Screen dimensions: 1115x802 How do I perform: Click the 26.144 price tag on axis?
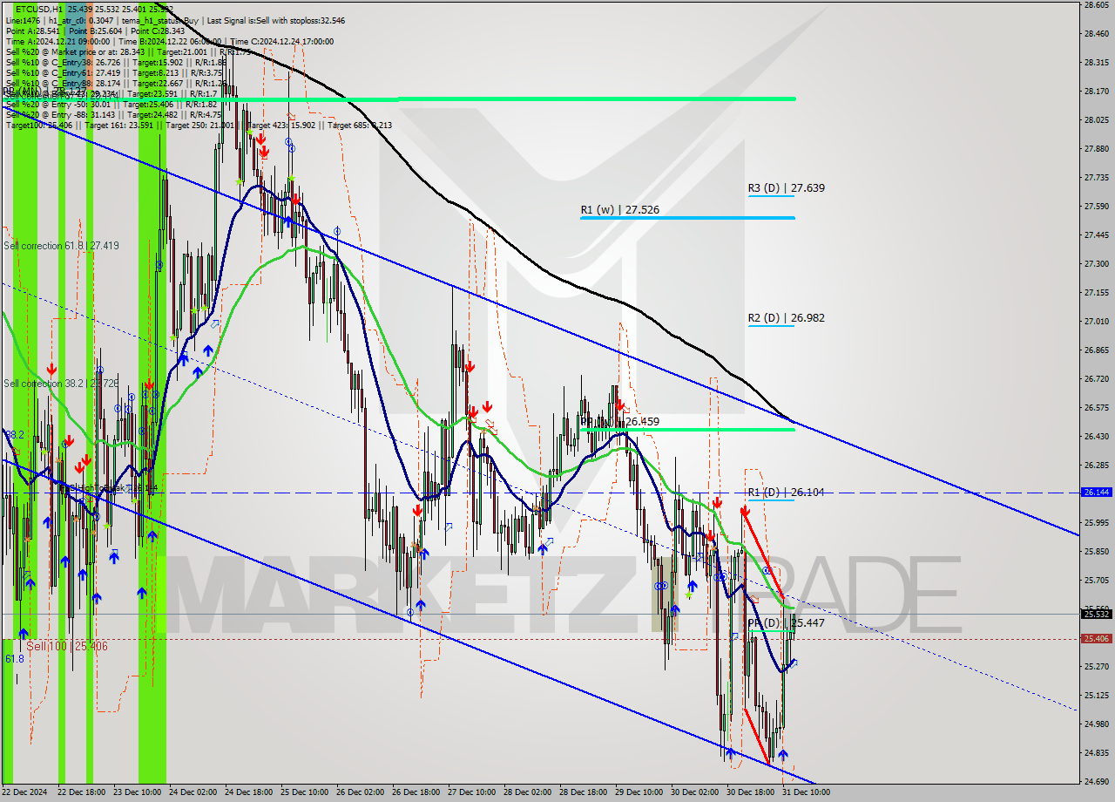[1095, 493]
